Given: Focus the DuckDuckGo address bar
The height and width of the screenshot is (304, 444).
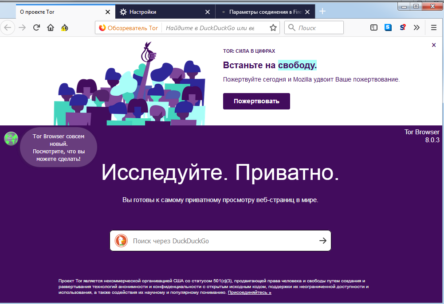Looking at the screenshot, I should point(210,28).
